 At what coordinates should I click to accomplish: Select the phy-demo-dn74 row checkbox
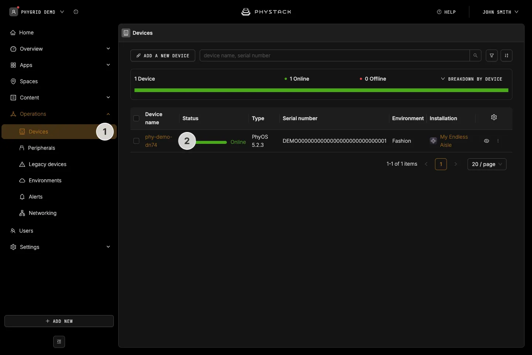click(136, 141)
